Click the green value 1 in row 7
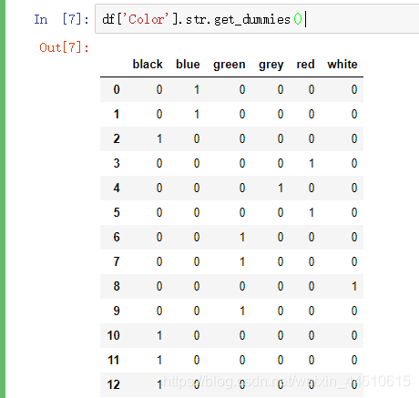The height and width of the screenshot is (398, 419). click(x=242, y=261)
